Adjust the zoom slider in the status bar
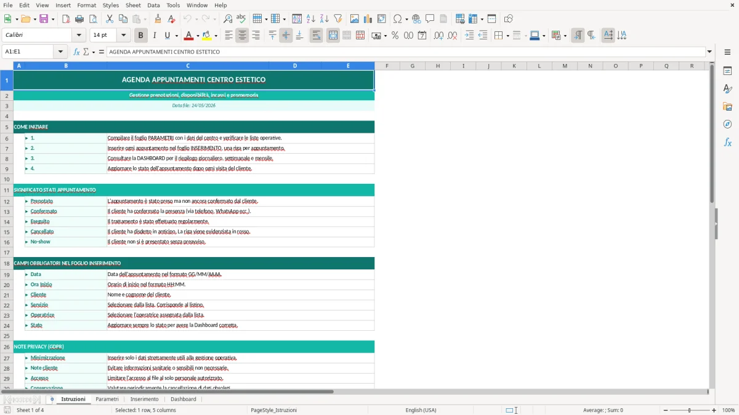The image size is (739, 415). 690,410
